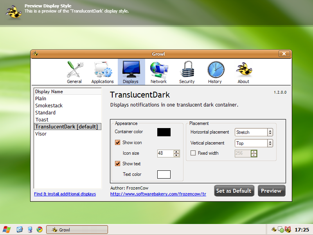The height and width of the screenshot is (235, 313).
Task: Select the Visor display
Action: point(67,134)
